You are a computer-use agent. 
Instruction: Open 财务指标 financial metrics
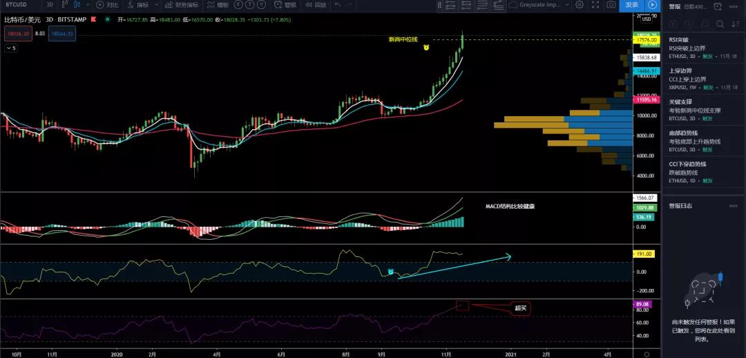point(181,5)
